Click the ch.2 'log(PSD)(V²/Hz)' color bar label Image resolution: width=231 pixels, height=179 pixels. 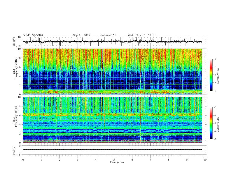pyautogui.click(x=218, y=124)
